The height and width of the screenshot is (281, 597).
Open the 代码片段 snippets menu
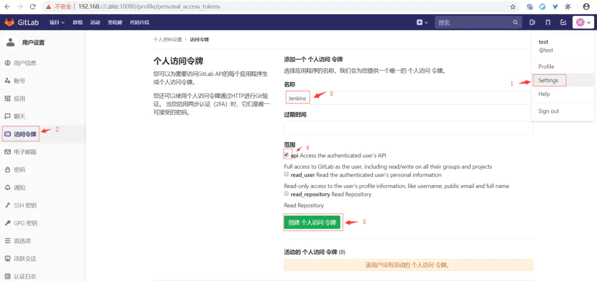[139, 22]
